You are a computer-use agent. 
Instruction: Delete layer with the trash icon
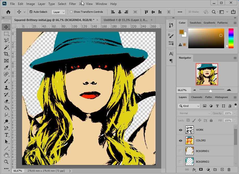[x=229, y=169]
